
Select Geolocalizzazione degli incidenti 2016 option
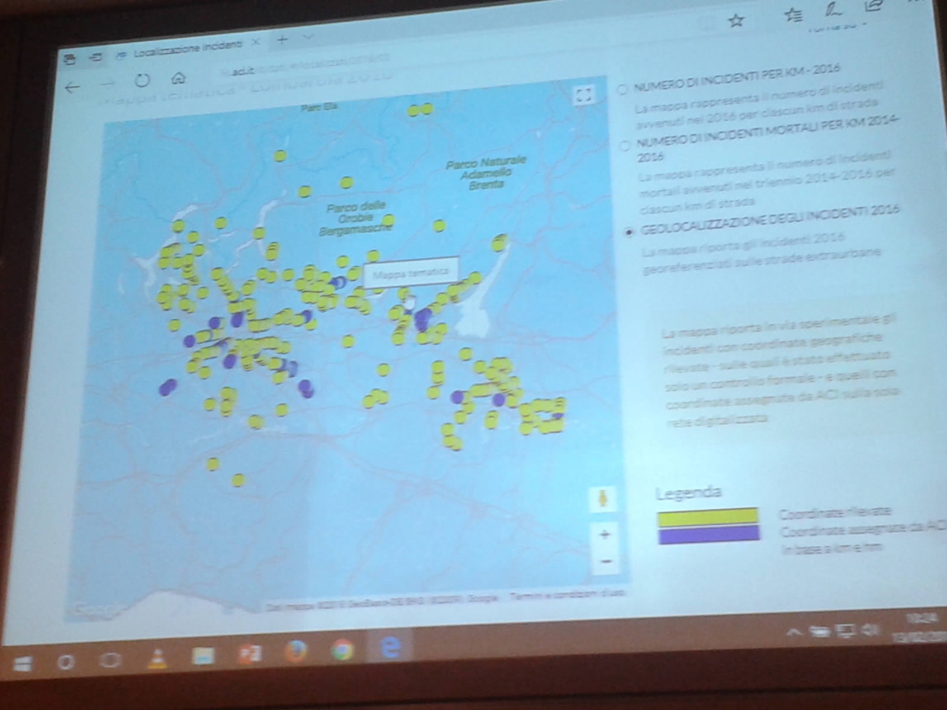coord(629,232)
